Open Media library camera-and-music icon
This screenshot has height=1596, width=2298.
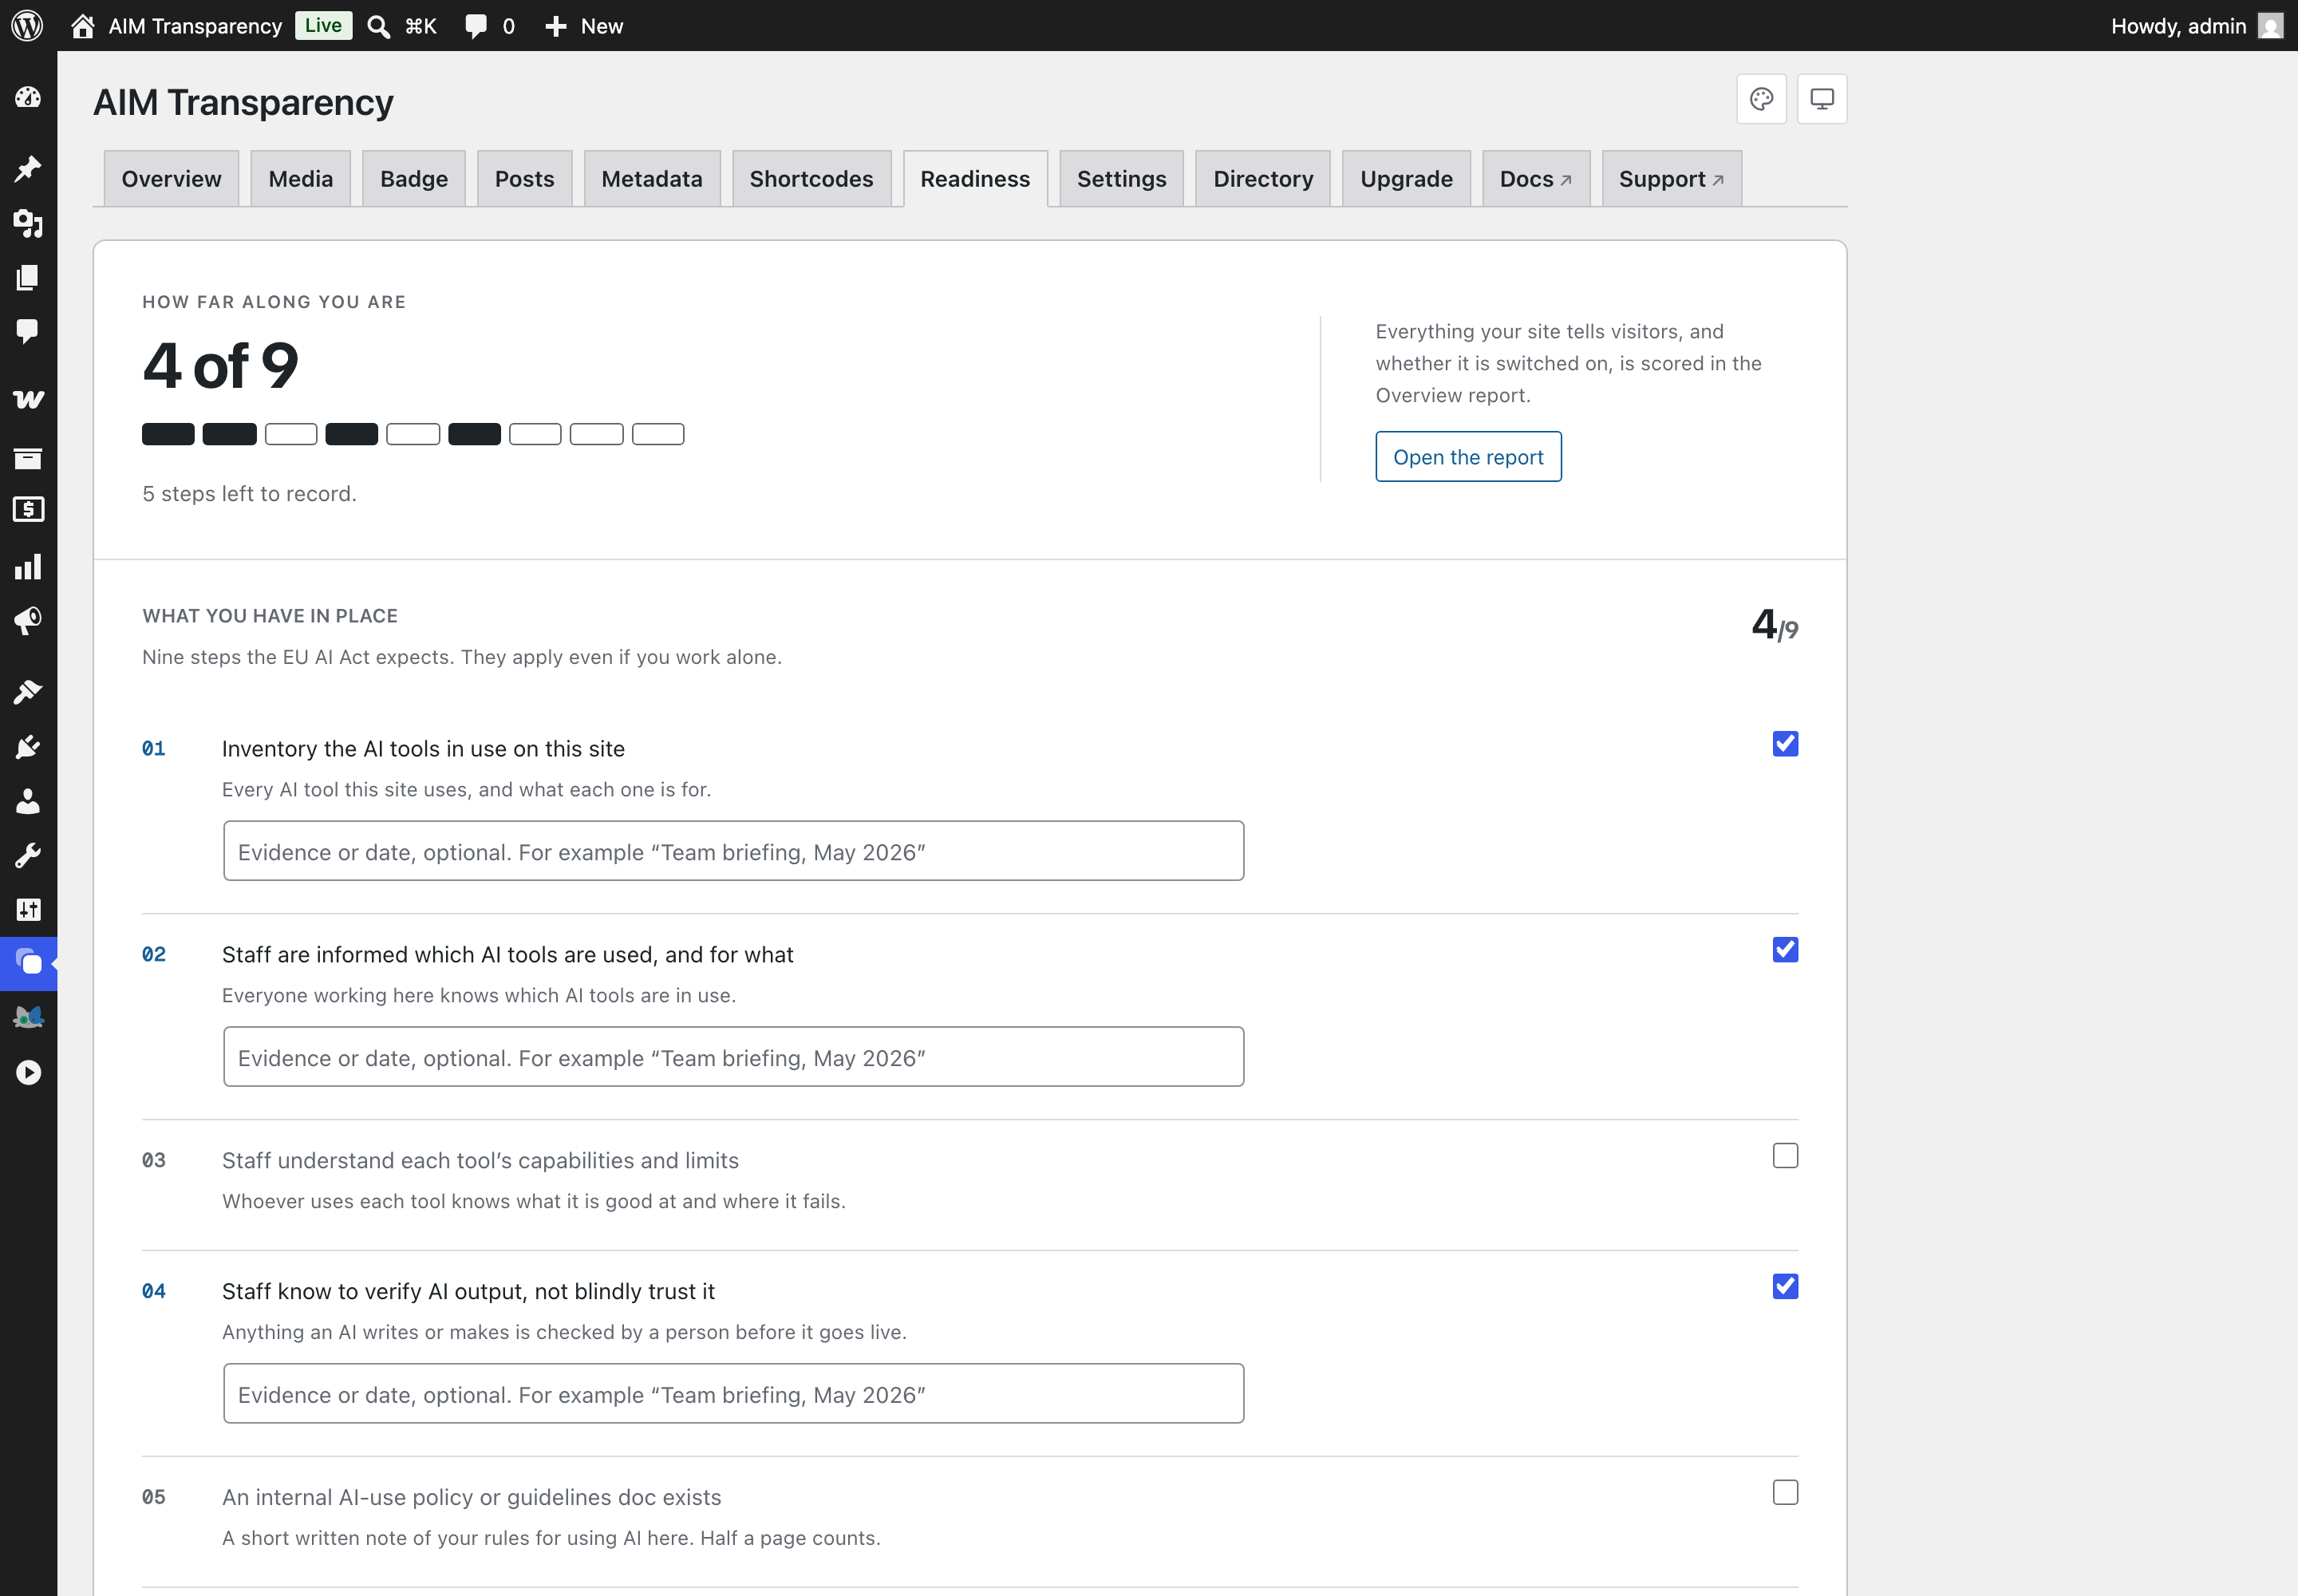[28, 223]
